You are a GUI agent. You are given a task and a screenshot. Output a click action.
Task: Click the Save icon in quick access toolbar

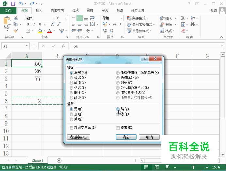(13, 4)
